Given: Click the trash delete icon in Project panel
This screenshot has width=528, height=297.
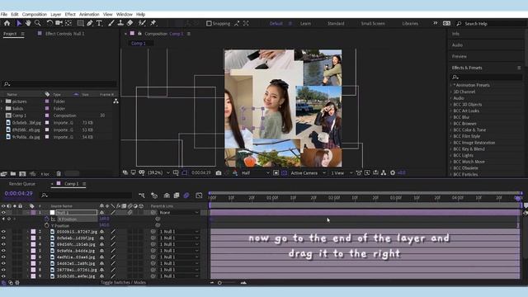Looking at the screenshot, I should 59,174.
